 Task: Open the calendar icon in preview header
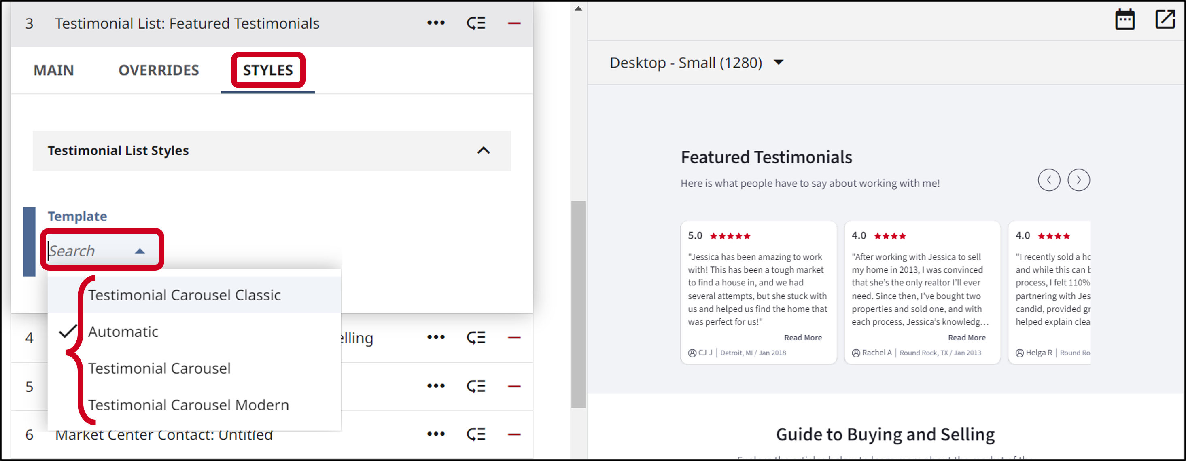click(1125, 19)
